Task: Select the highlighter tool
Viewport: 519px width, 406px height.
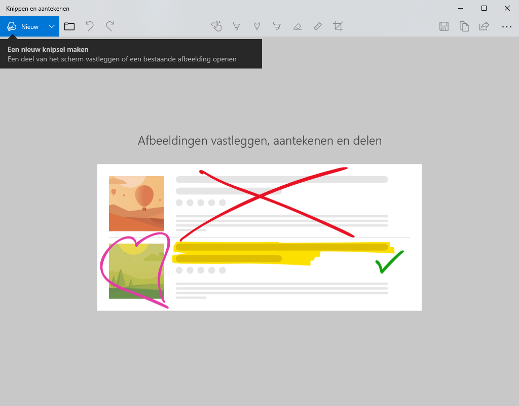Action: coord(277,26)
